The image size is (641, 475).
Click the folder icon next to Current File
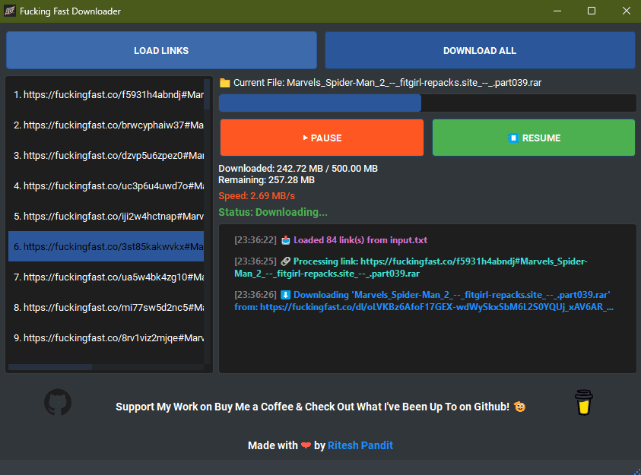coord(225,83)
